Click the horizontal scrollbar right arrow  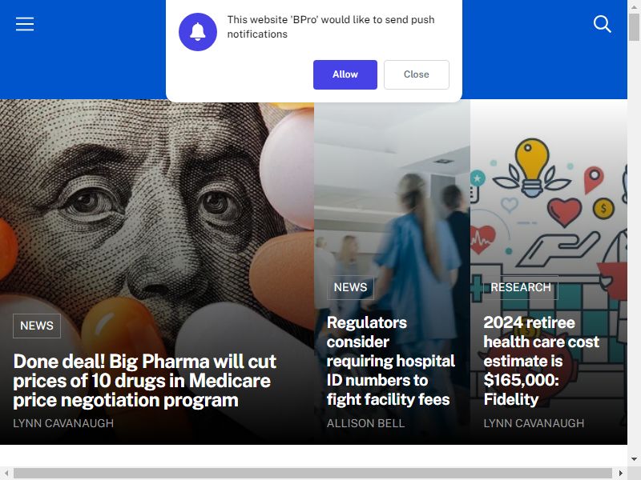click(x=620, y=473)
